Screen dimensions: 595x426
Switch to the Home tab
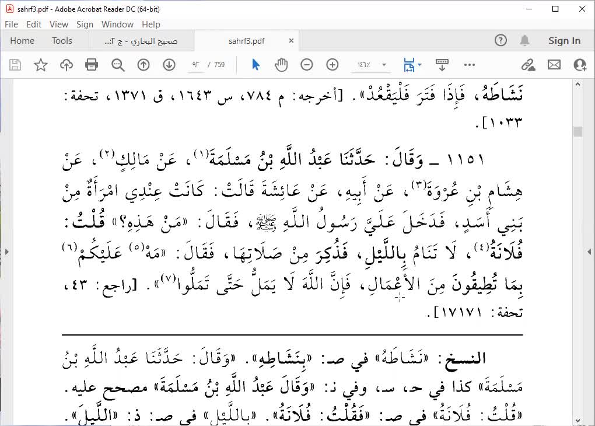(22, 41)
